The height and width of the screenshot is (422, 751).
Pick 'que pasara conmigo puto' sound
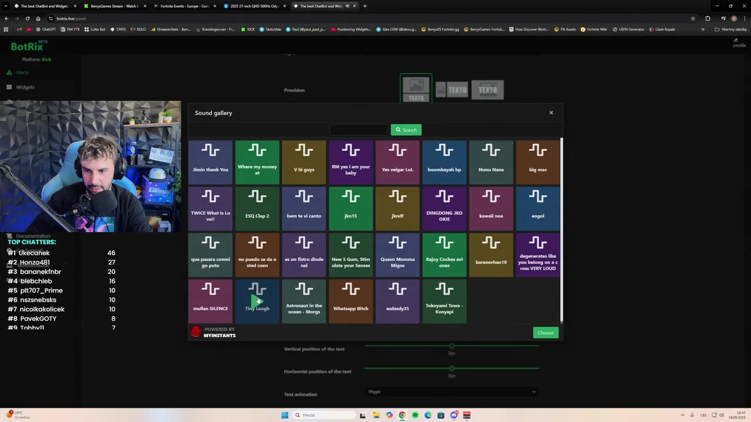[210, 254]
